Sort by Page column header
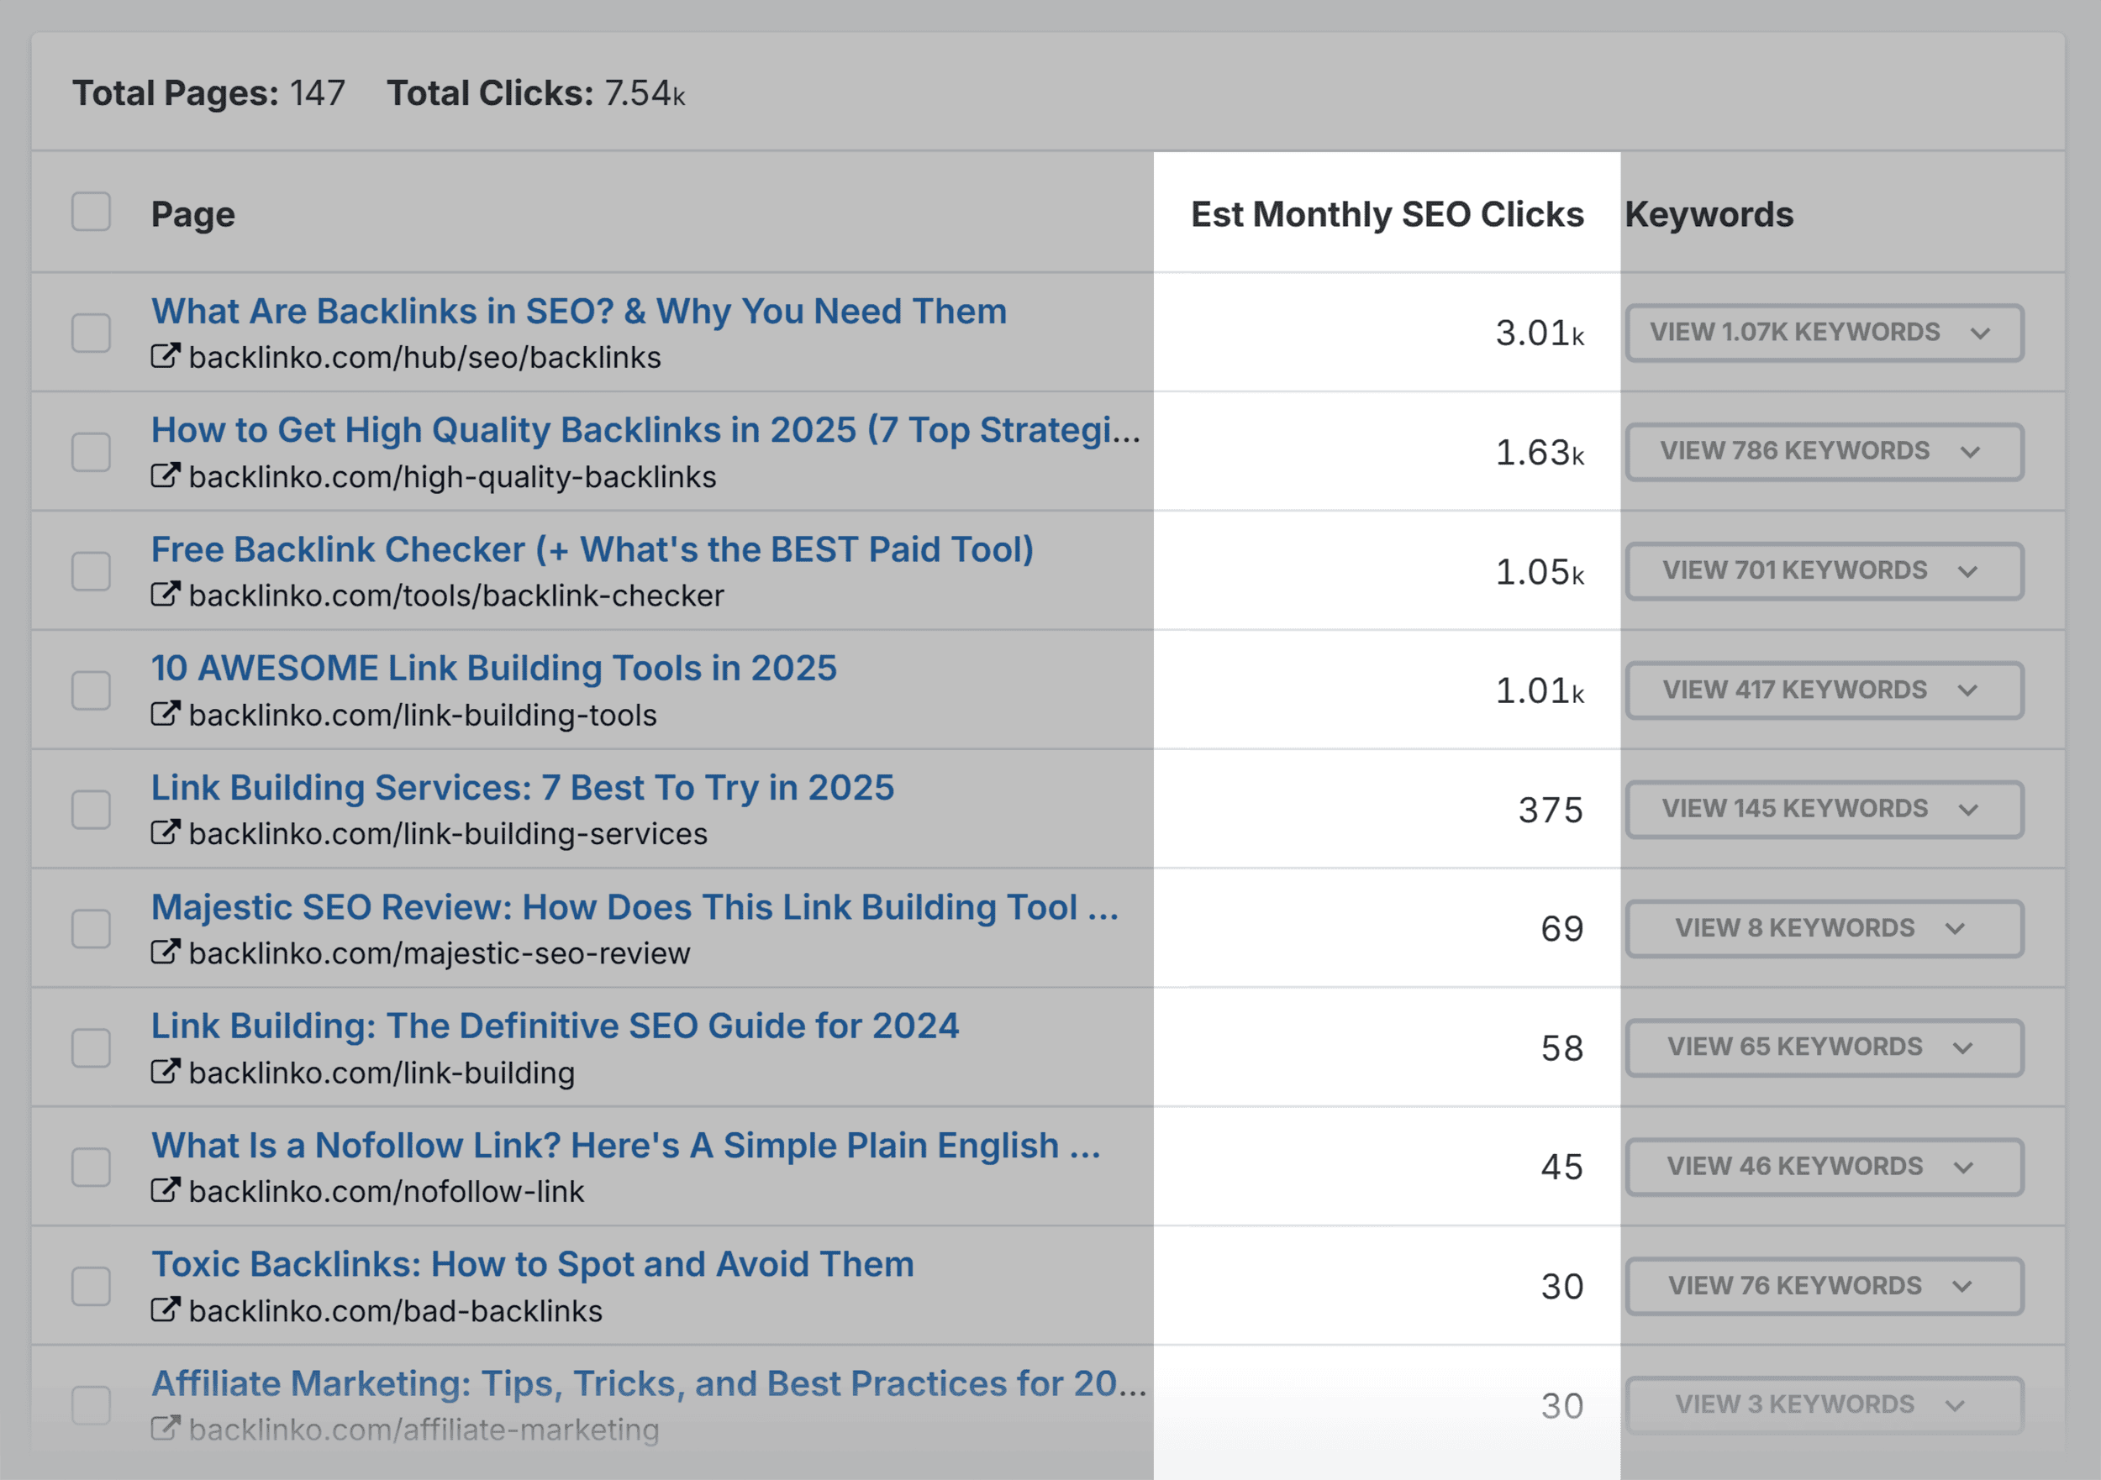 coord(193,215)
